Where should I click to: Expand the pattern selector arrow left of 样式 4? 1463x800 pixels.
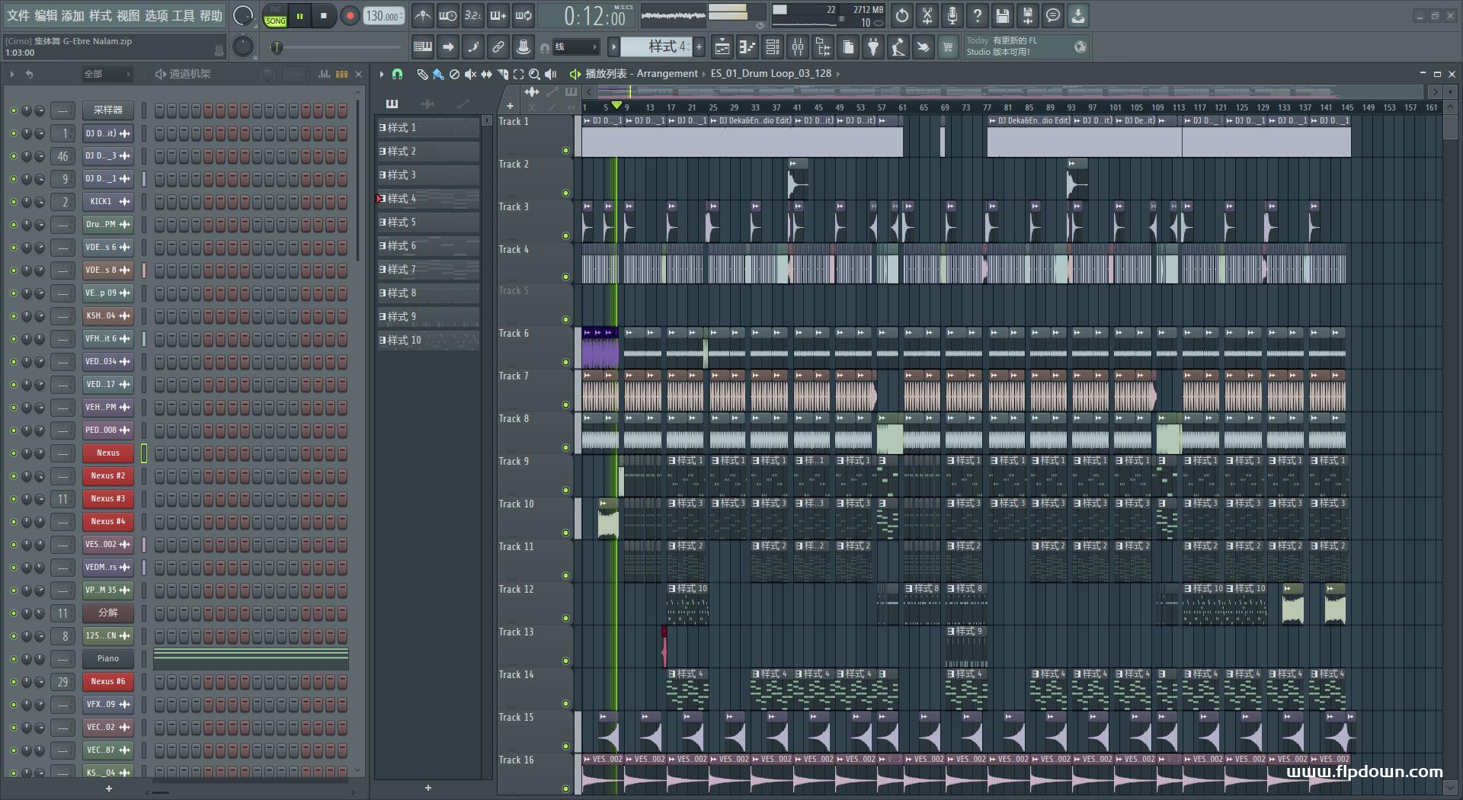coord(613,47)
